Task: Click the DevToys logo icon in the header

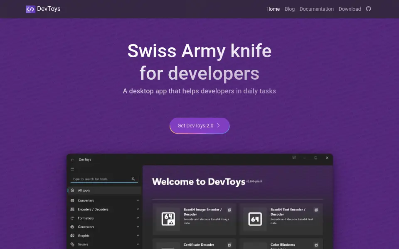Action: point(30,9)
